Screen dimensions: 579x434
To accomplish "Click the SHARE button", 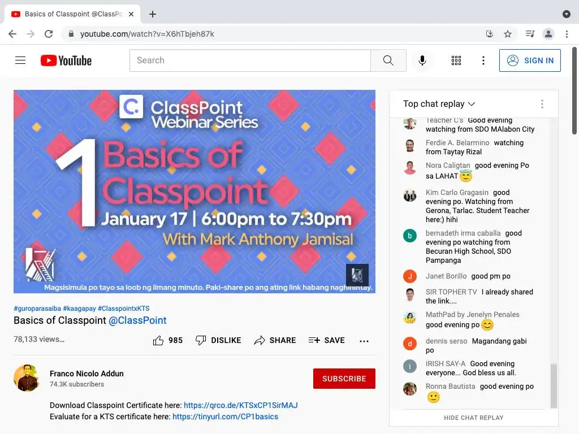I will click(x=275, y=340).
